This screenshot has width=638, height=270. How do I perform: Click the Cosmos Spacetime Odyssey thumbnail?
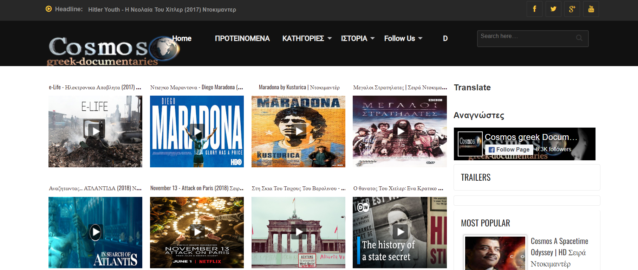click(495, 253)
